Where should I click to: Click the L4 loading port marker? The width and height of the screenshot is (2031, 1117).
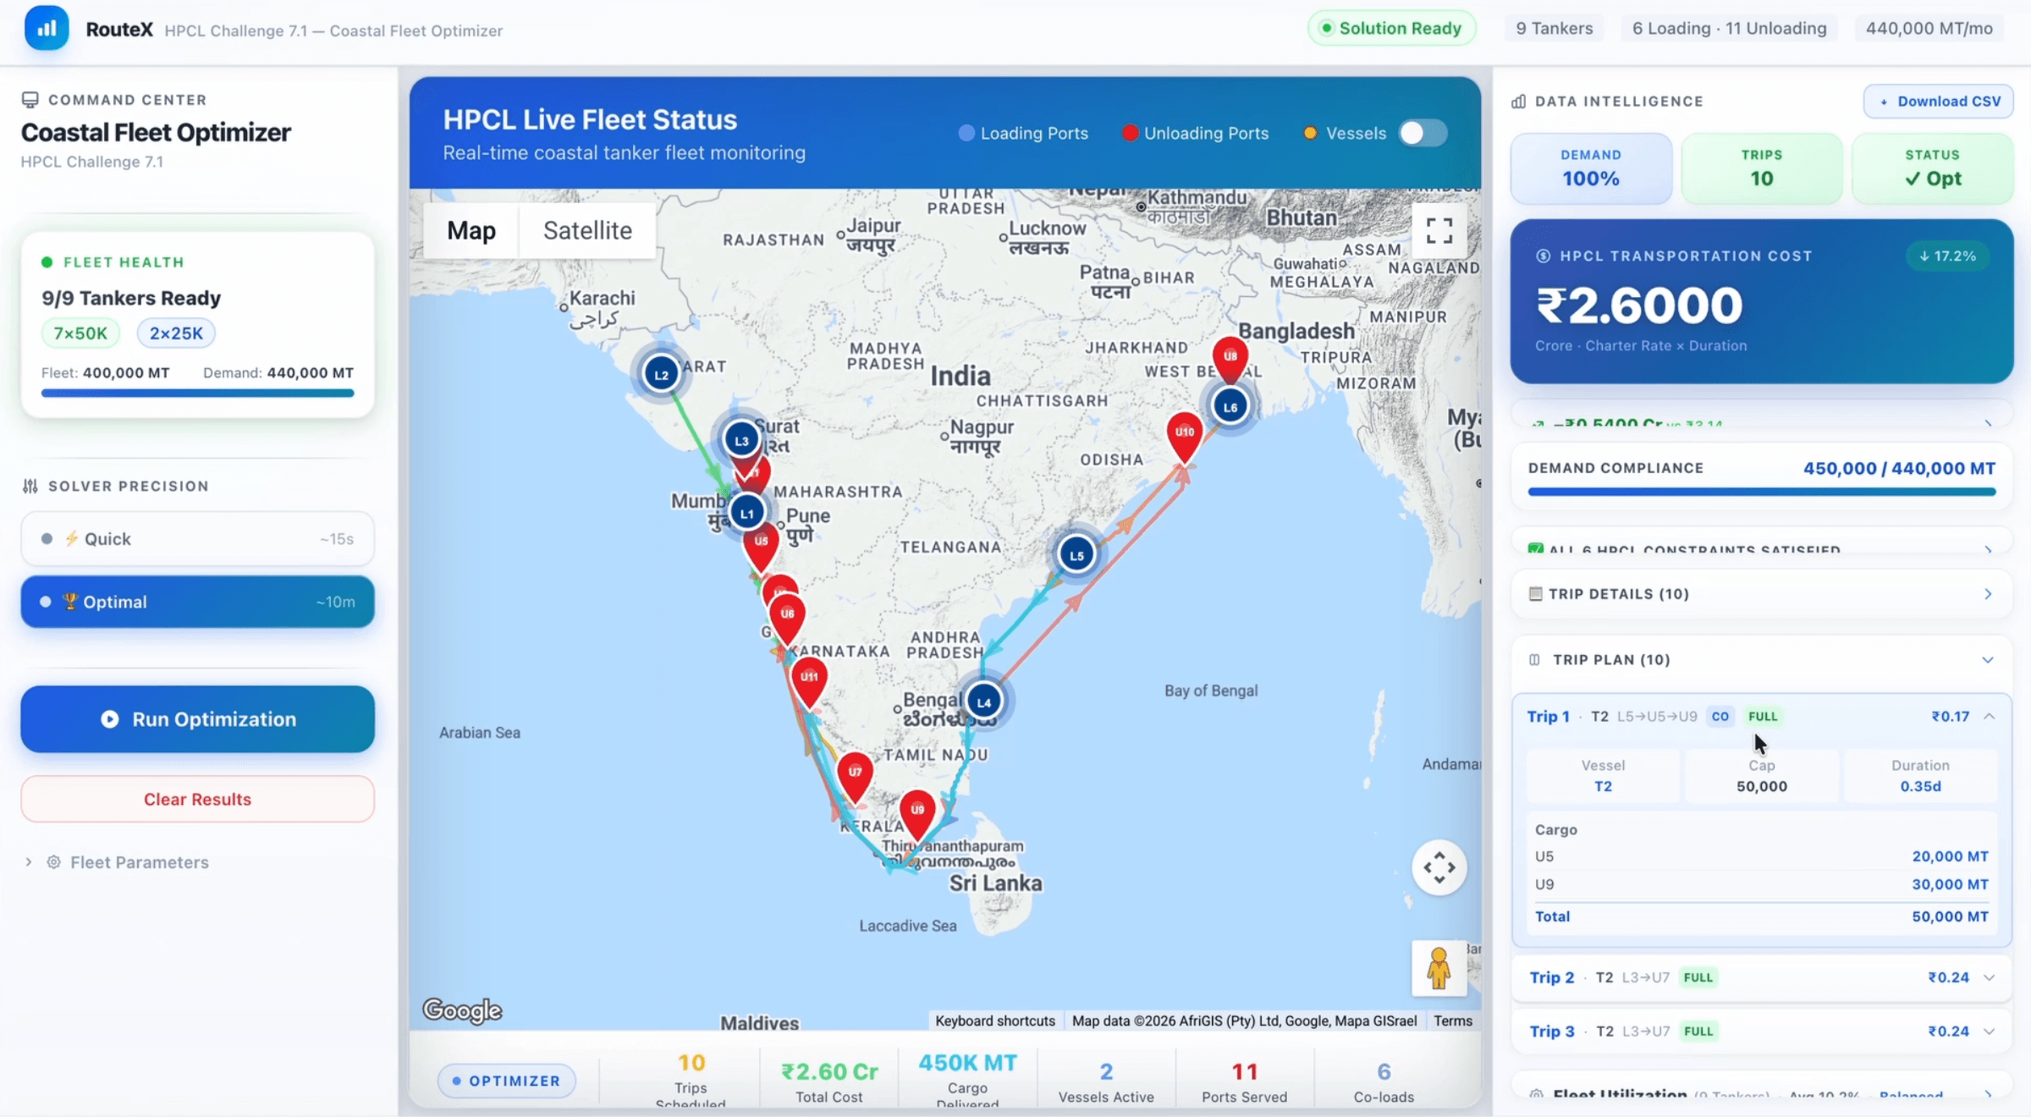pos(983,702)
